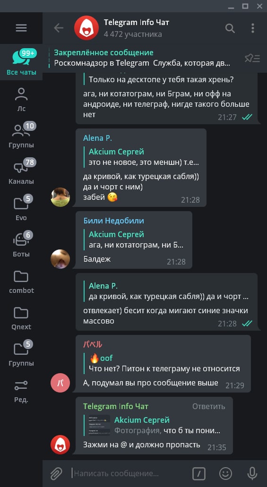Open the combot folder
This screenshot has height=487, width=267.
21,281
